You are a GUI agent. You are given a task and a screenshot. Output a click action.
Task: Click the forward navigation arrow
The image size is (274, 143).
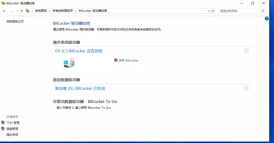[x=11, y=11]
